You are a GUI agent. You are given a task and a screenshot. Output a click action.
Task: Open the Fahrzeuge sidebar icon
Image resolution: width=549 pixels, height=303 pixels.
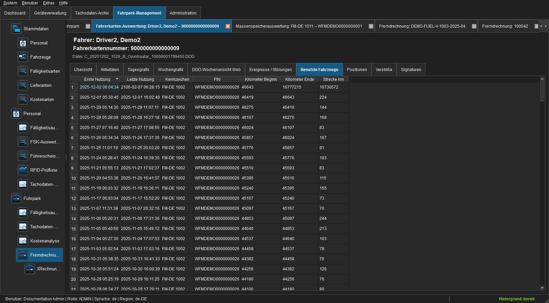click(x=23, y=57)
